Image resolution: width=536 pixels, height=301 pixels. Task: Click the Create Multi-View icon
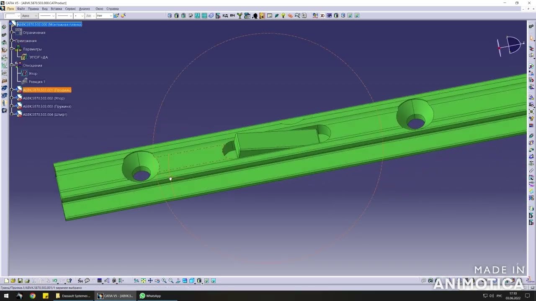[x=185, y=281]
